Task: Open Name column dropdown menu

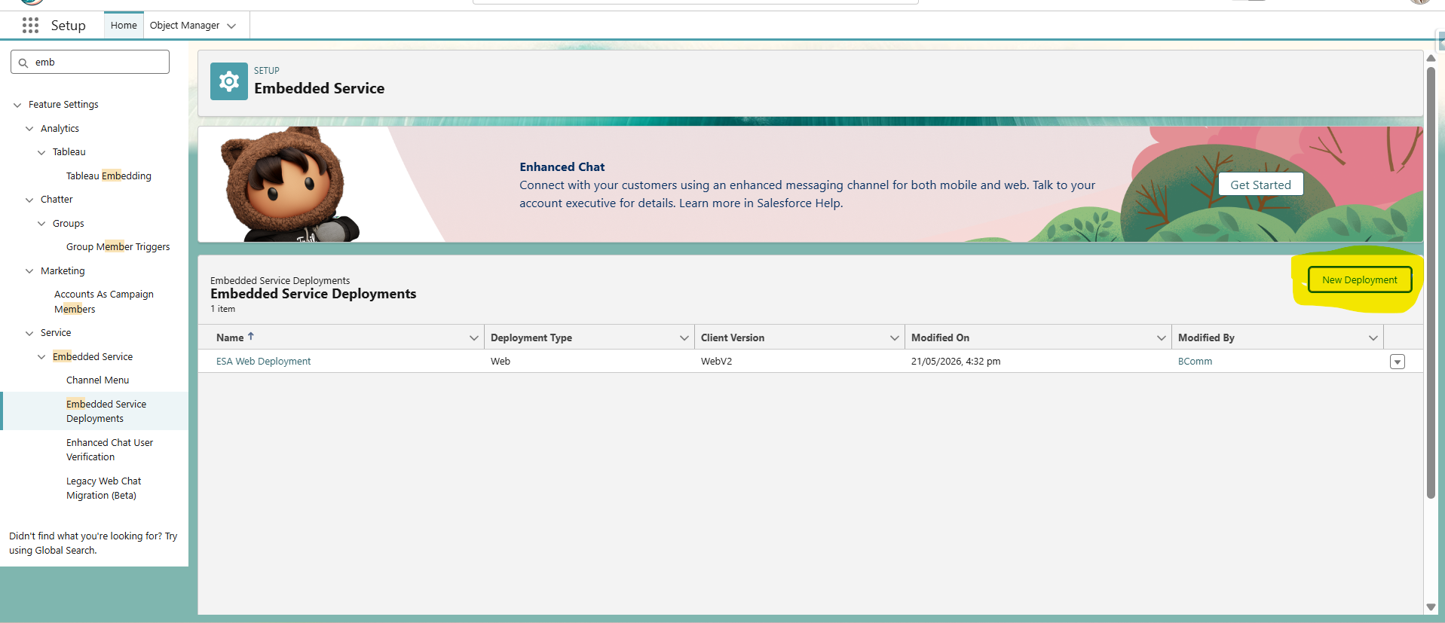Action: tap(474, 338)
